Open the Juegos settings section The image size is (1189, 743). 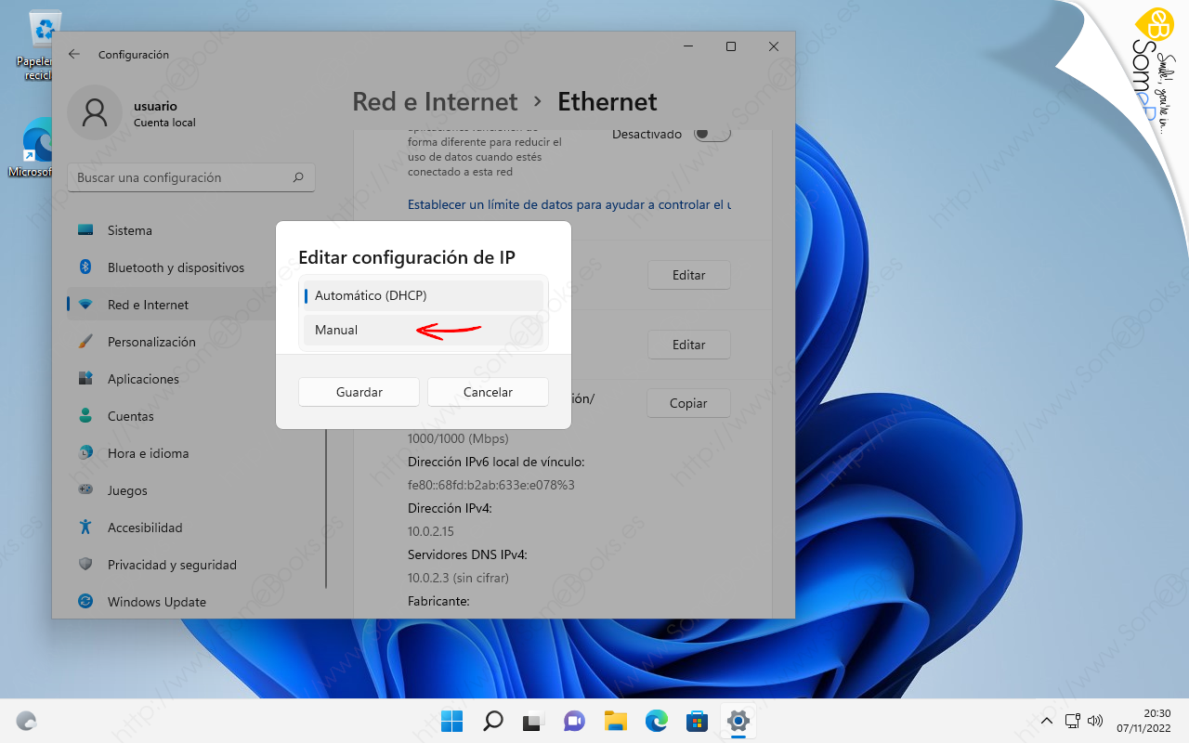[x=129, y=490]
